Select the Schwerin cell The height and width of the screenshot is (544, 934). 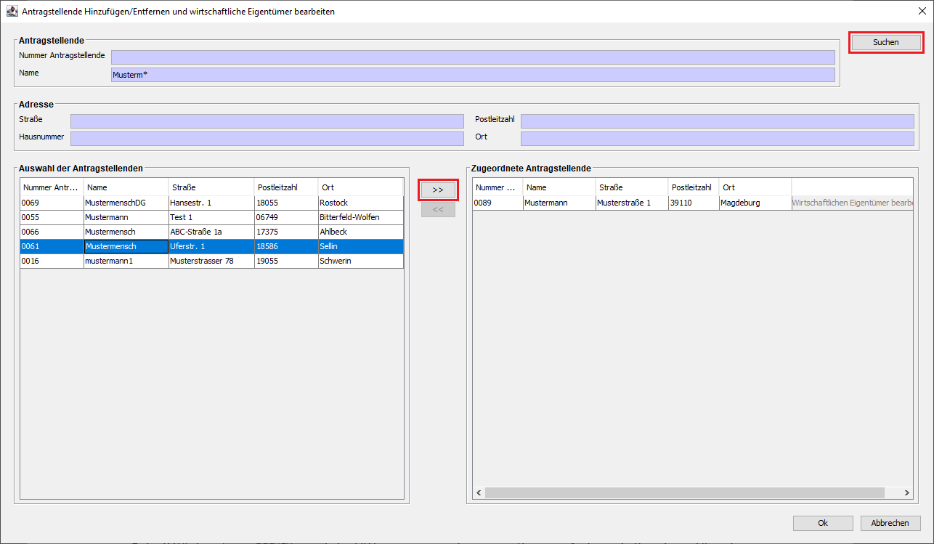361,261
